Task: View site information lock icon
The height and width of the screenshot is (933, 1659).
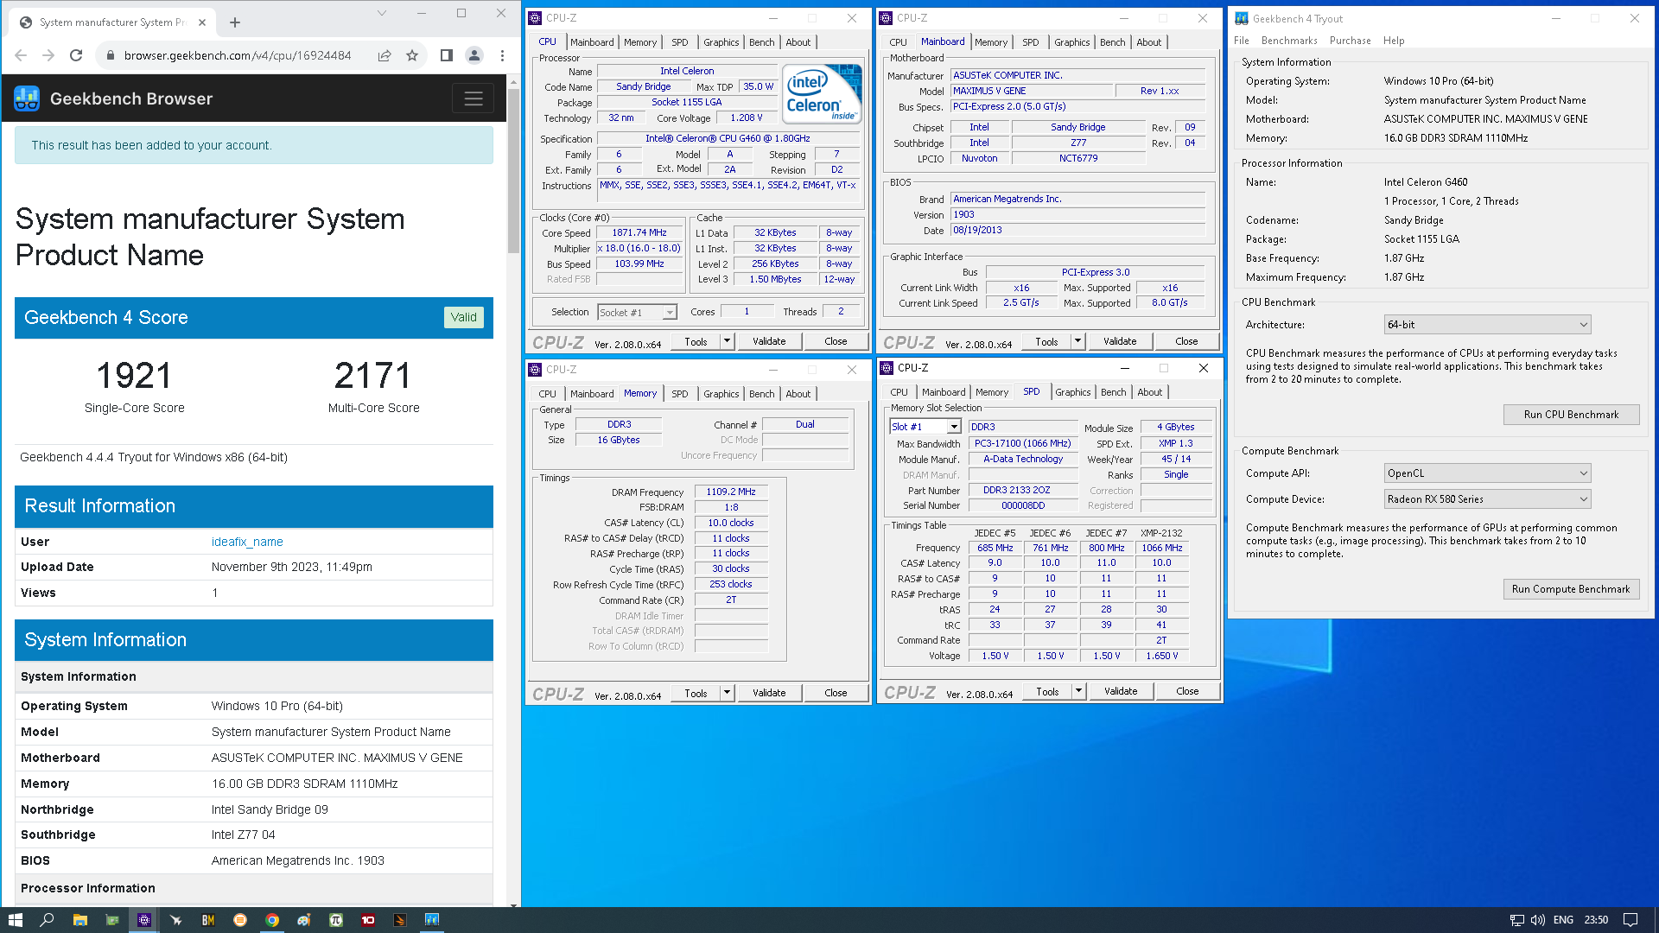Action: pos(110,55)
